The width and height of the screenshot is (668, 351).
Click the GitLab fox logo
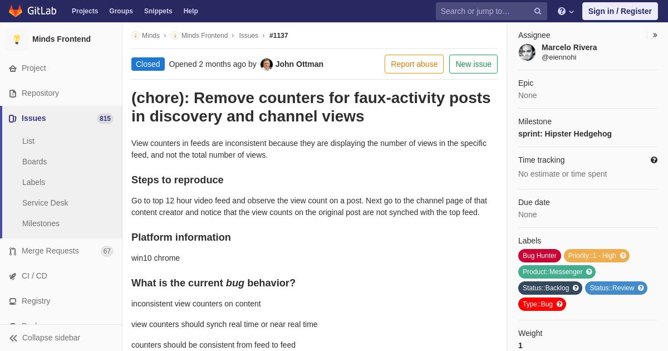point(16,11)
